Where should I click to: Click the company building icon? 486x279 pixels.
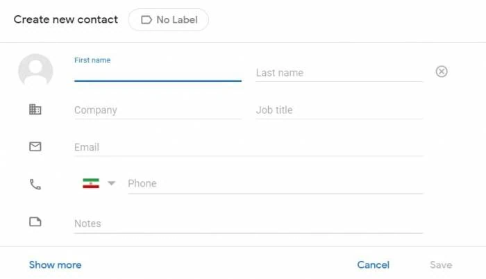(x=35, y=110)
